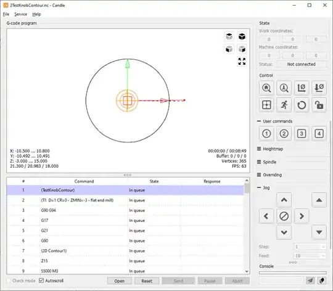Click the Pause button
This screenshot has height=291, width=333.
210,281
